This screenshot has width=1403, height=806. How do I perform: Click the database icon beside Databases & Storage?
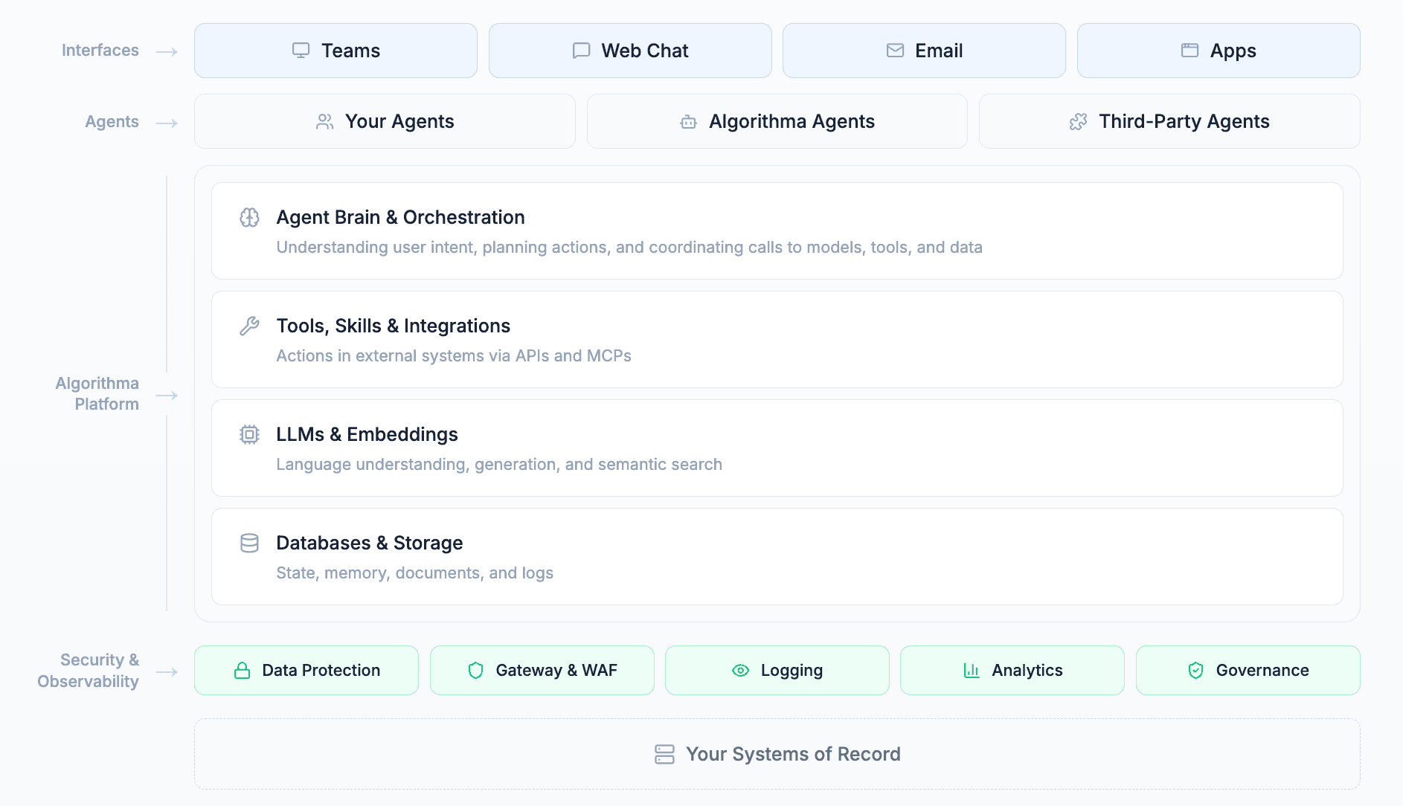[249, 543]
